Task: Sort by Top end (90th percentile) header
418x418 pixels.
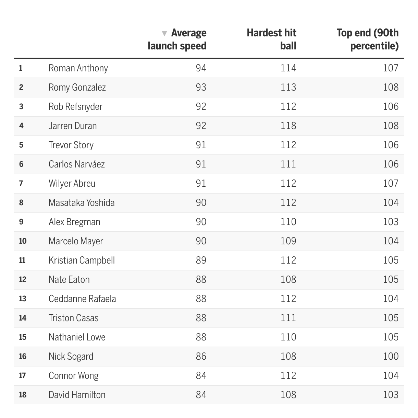Action: (368, 39)
